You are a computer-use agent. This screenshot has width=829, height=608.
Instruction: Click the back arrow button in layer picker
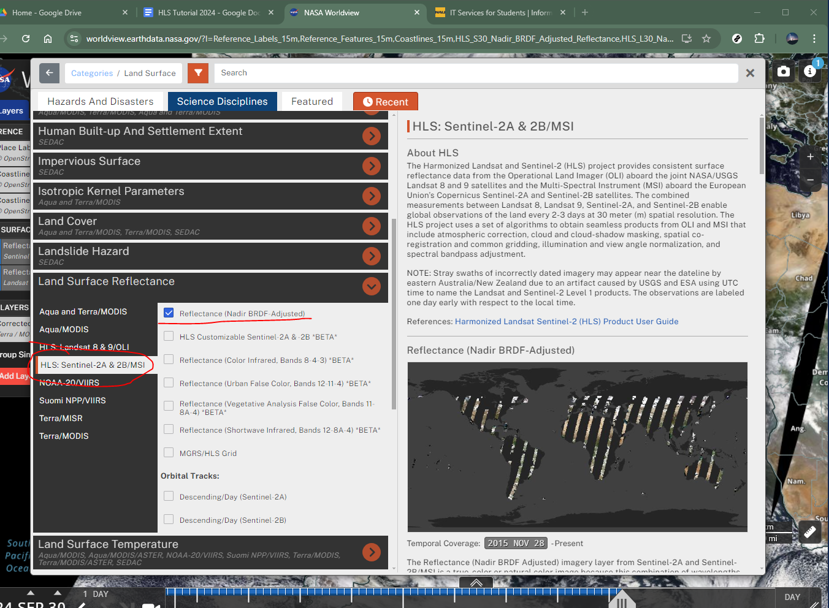tap(50, 73)
